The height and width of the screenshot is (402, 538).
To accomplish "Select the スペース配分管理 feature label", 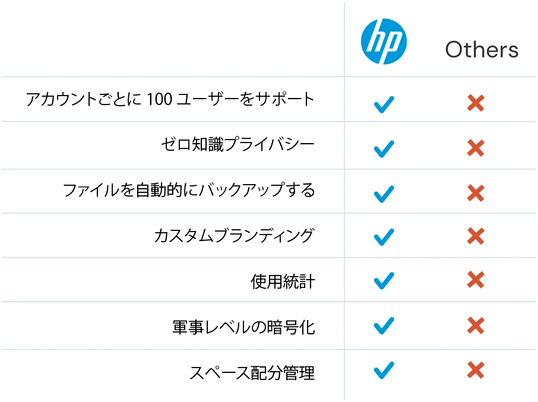I will click(x=252, y=372).
